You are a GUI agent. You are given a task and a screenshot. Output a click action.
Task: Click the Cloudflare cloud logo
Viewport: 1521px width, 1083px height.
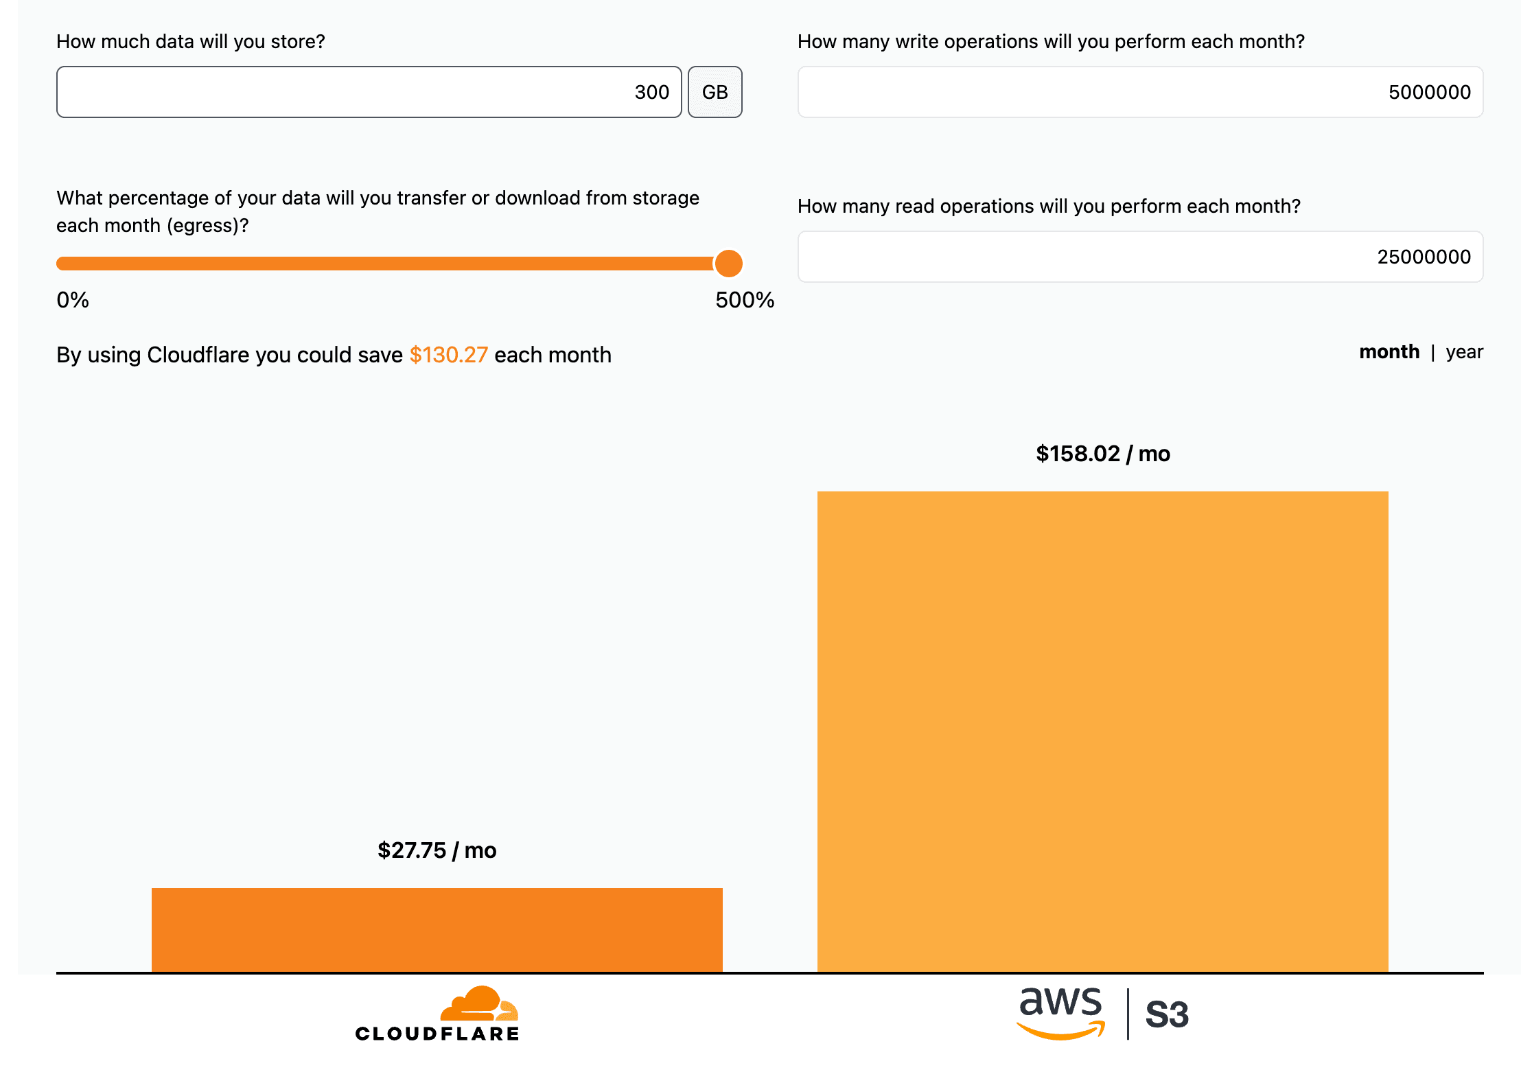(x=478, y=1003)
